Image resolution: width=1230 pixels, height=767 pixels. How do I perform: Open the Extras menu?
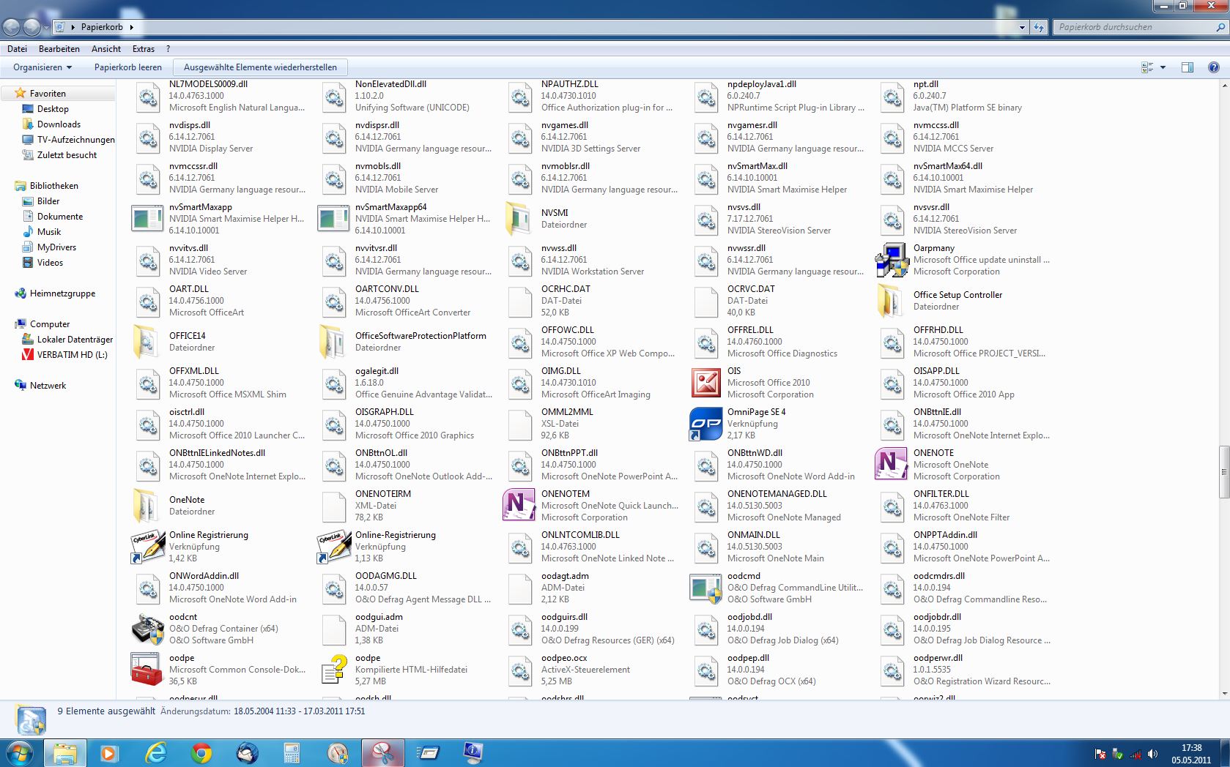(144, 49)
